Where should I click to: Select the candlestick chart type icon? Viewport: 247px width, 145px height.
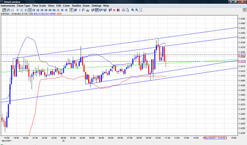click(4, 10)
